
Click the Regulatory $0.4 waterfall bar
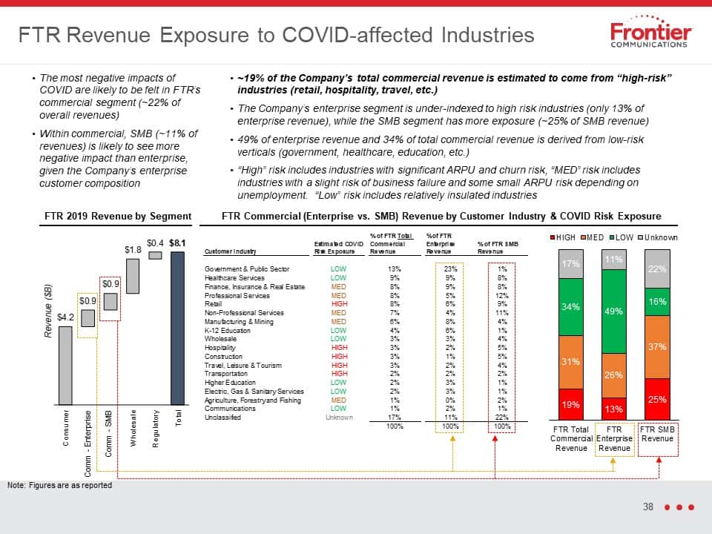click(155, 255)
